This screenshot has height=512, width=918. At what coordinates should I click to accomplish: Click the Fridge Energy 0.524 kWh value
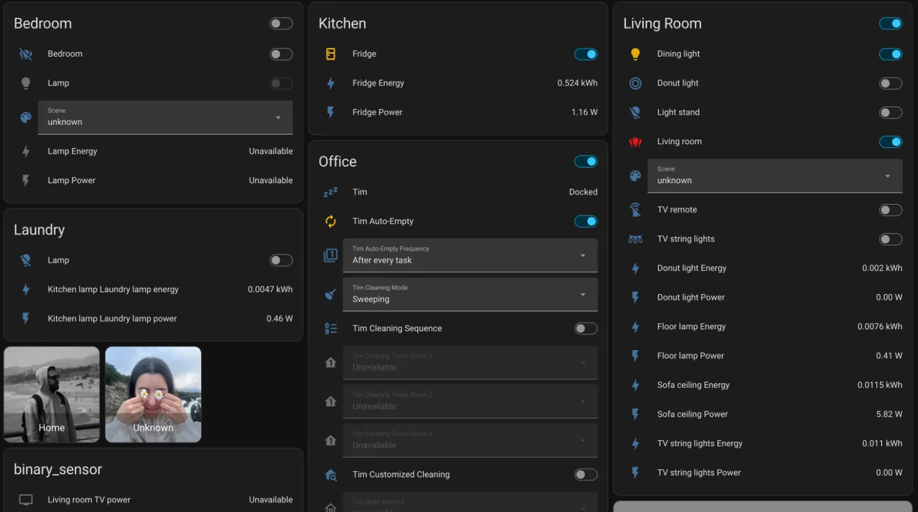click(x=578, y=83)
